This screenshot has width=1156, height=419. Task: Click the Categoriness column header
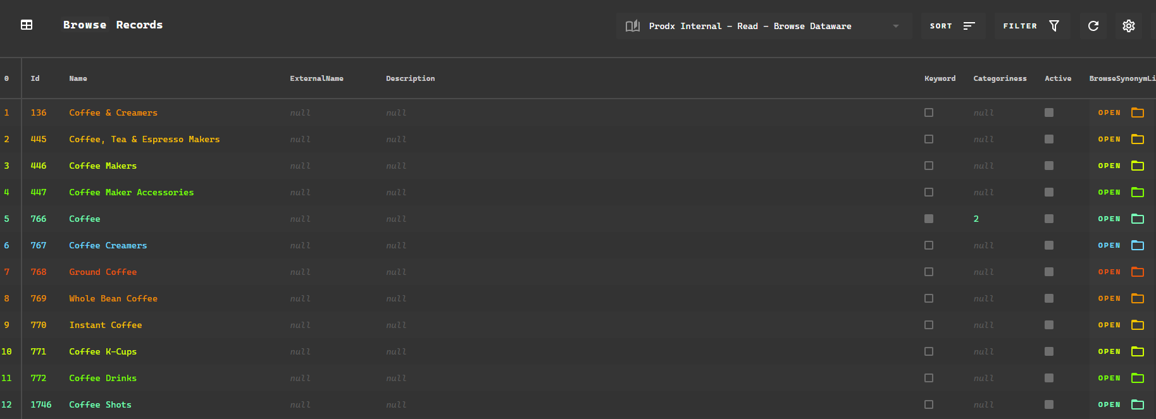point(1000,78)
